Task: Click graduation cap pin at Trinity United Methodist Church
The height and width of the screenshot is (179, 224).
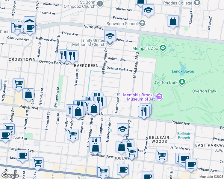Action: 110,37
